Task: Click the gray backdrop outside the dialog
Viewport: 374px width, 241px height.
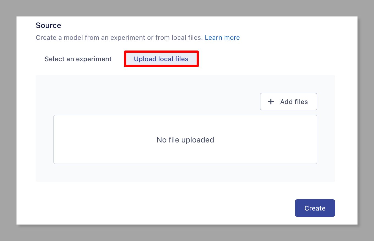Action: 8,121
